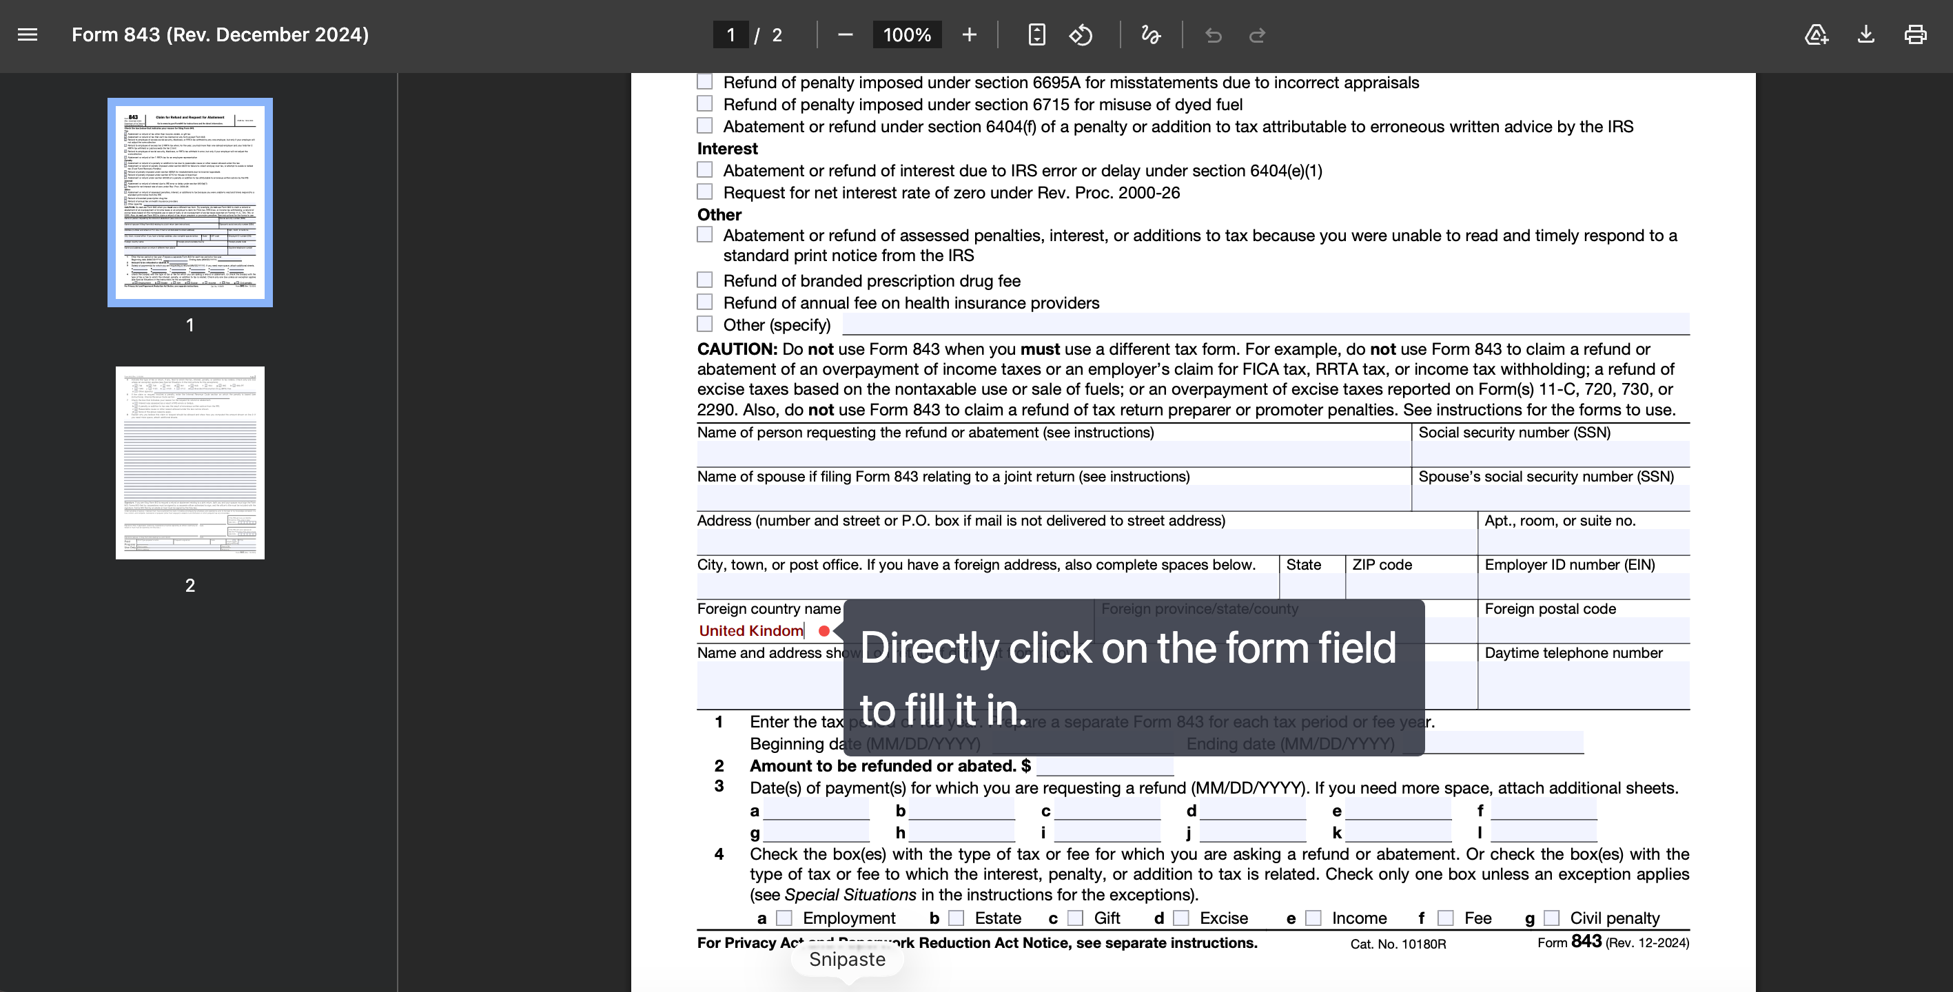Screen dimensions: 1953x992
Task: Check the Estate tax type box
Action: (957, 918)
